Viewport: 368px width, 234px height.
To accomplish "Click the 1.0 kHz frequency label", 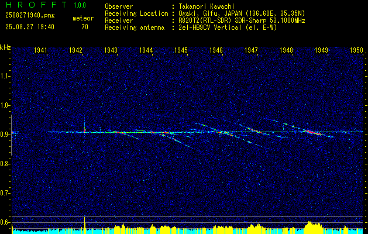I will (4, 105).
